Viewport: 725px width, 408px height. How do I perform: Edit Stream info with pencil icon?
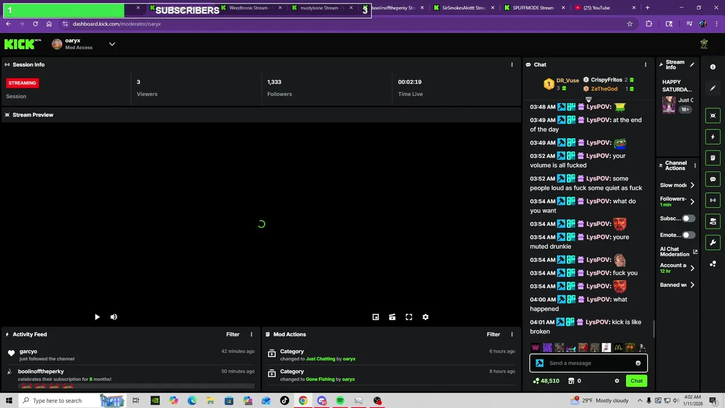692,65
